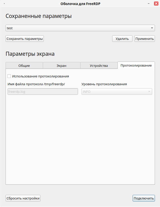Close the FreeRDP wrapper window
The width and height of the screenshot is (160, 207).
pyautogui.click(x=156, y=4)
